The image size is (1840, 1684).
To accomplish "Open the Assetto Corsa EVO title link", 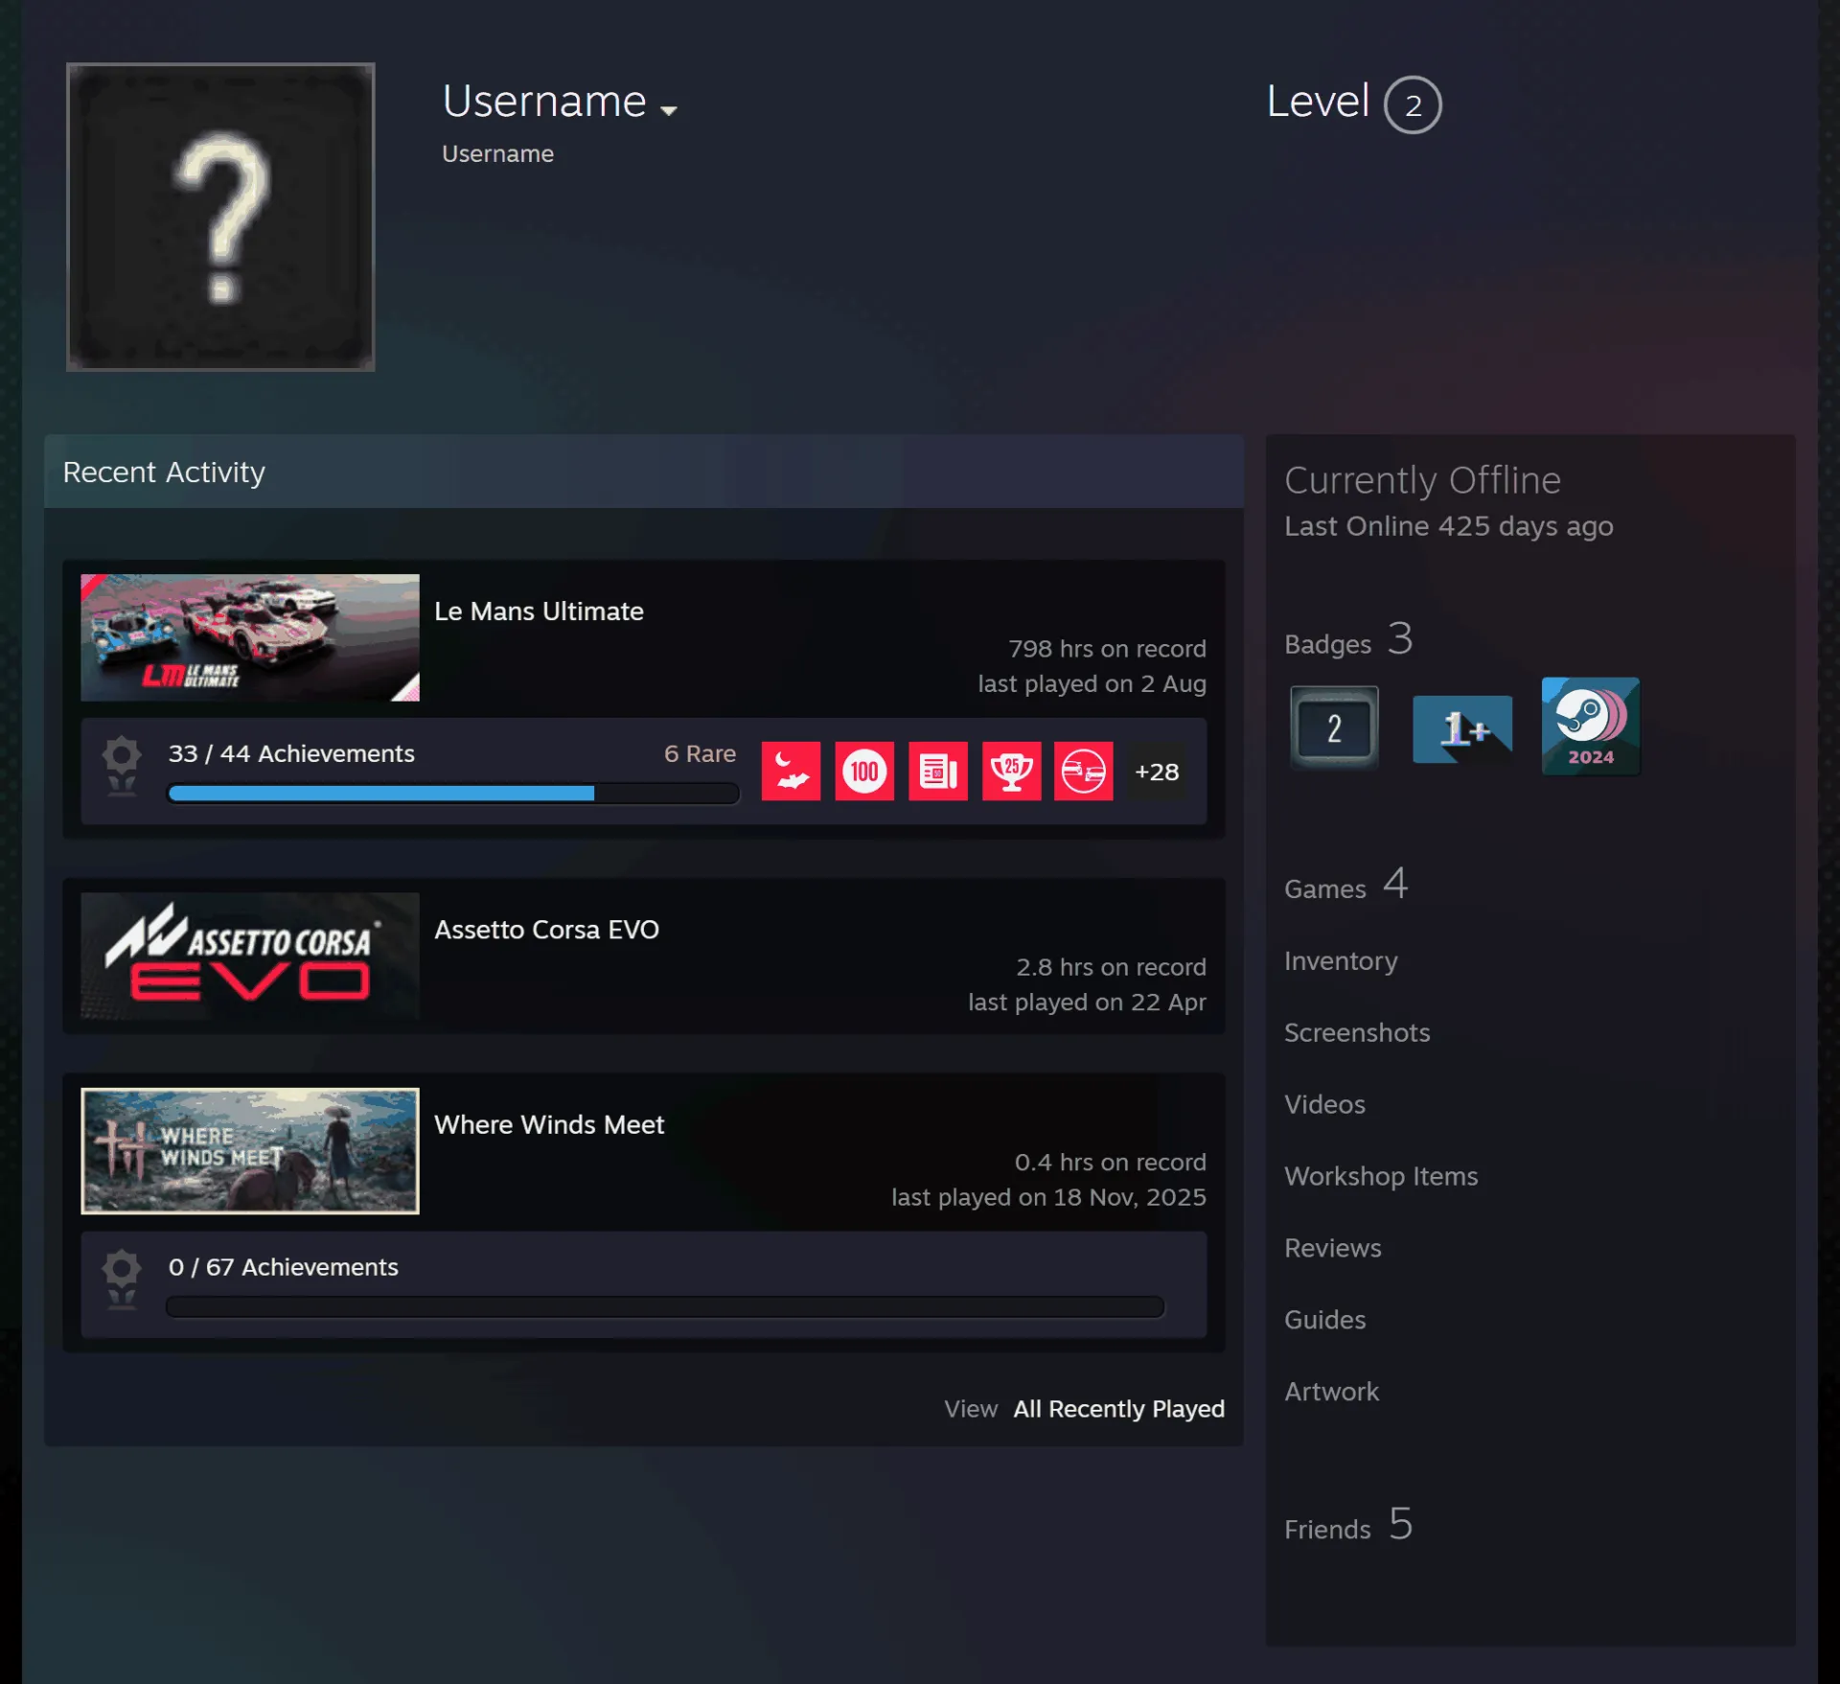I will click(x=546, y=930).
